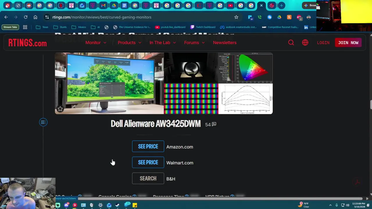Open a new browser tab with plus
The image size is (372, 209).
pos(281,5)
